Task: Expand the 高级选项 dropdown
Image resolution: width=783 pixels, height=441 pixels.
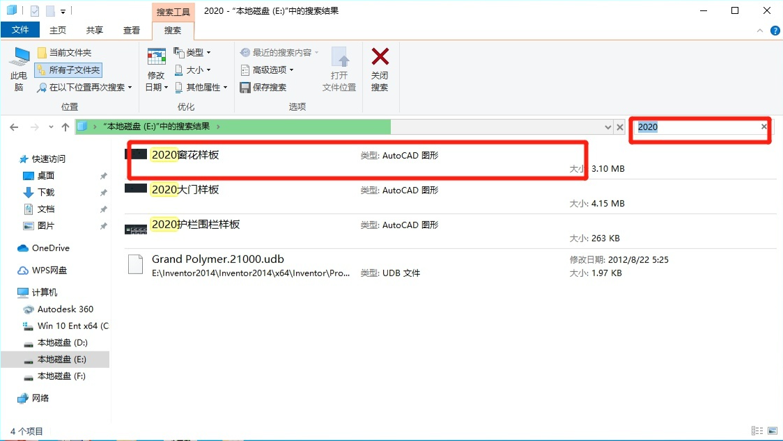Action: tap(268, 70)
